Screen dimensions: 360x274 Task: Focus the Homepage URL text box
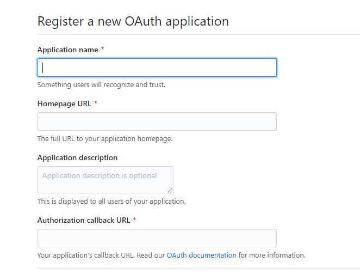click(x=157, y=121)
